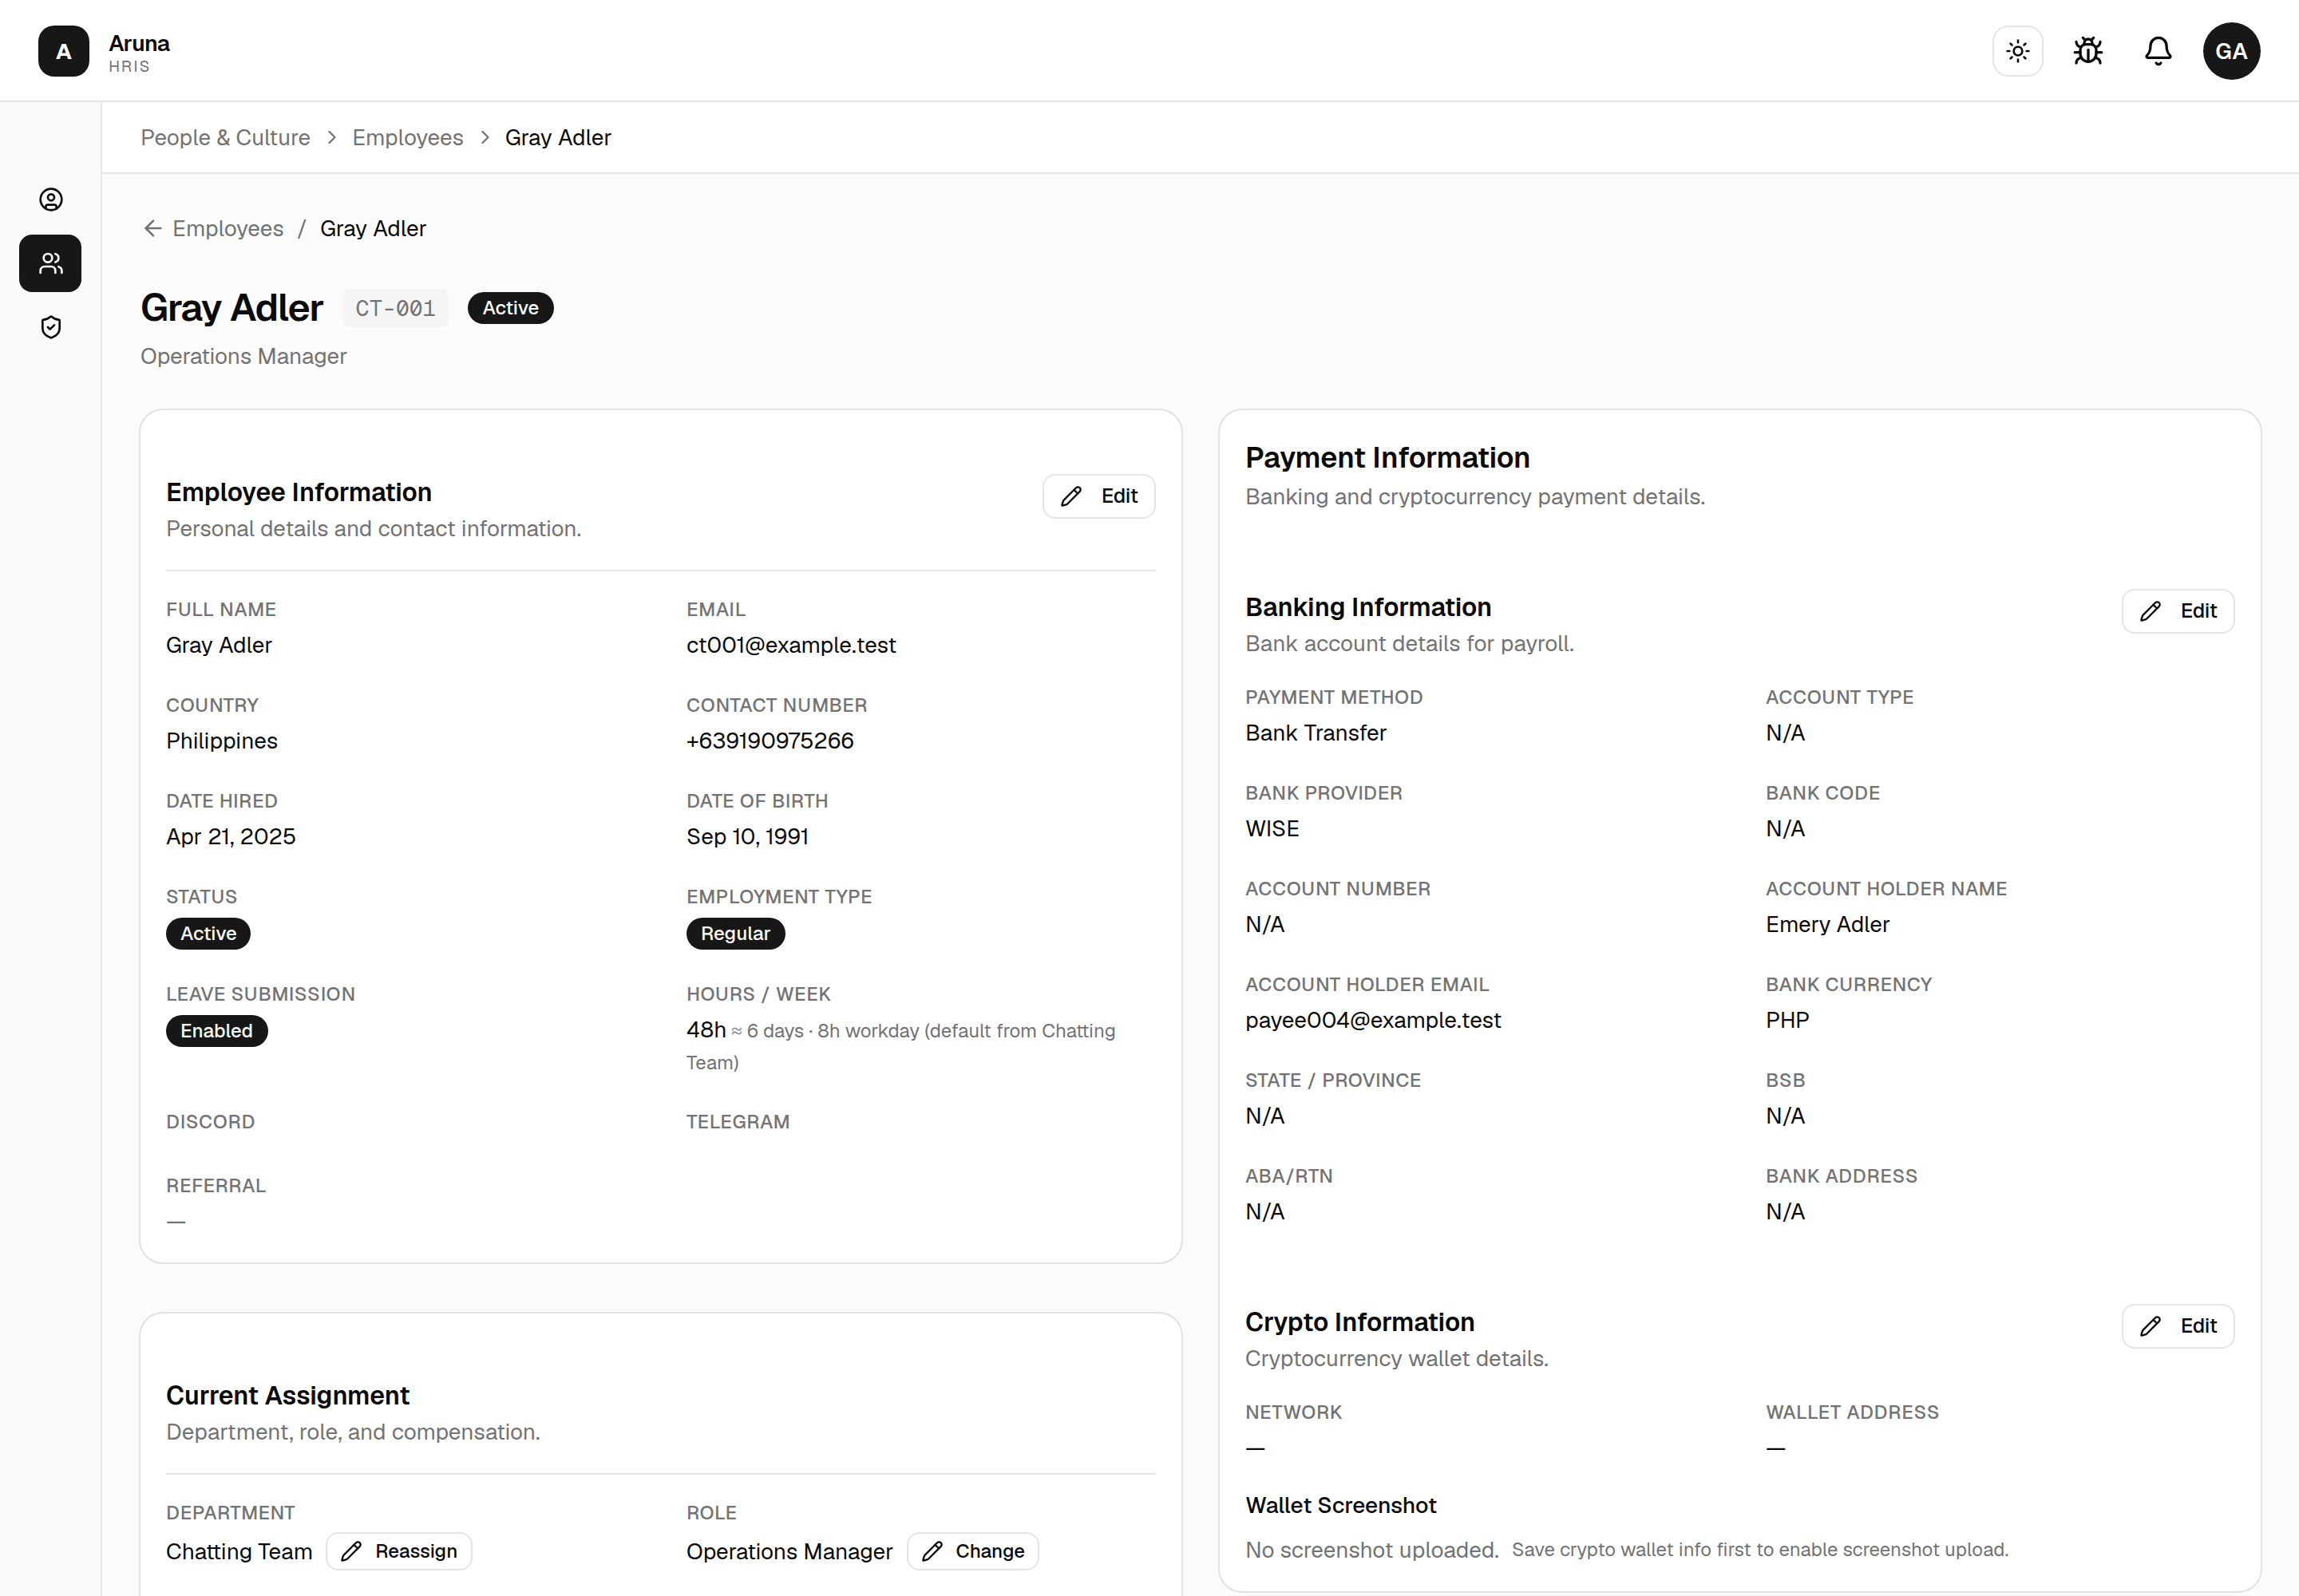Click the country value Philippines
This screenshot has height=1596, width=2299.
click(222, 741)
